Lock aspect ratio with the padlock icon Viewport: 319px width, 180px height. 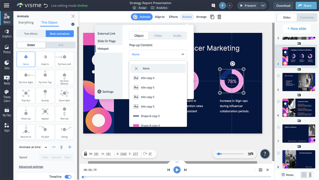click(85, 154)
